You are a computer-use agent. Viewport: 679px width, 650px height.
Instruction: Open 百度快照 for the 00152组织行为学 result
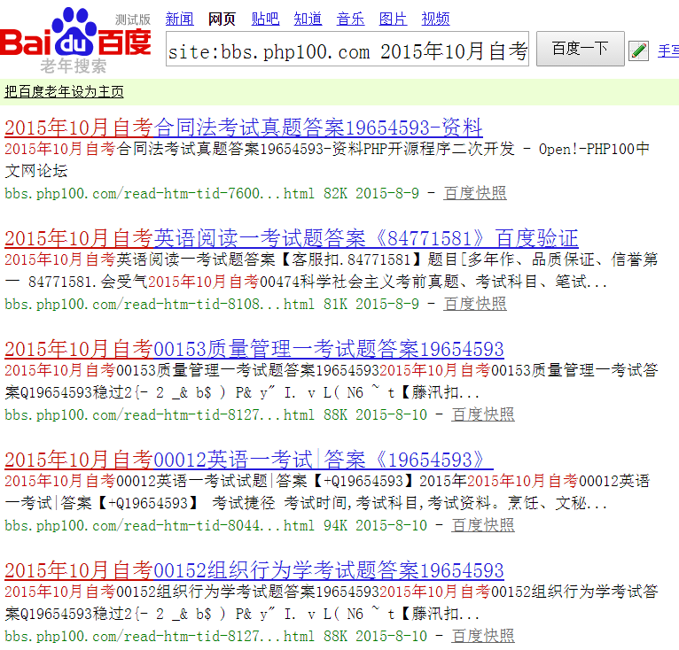coord(483,636)
